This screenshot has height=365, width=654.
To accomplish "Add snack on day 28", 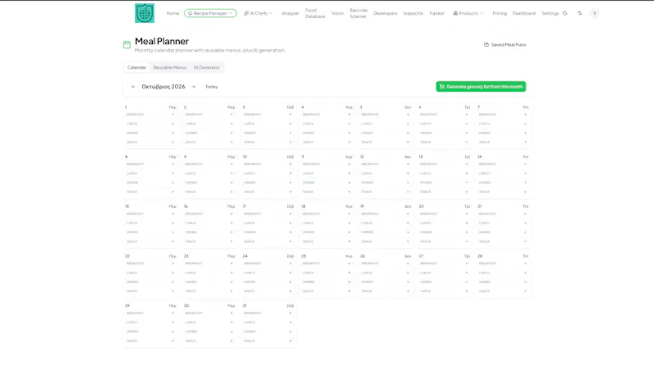I will pyautogui.click(x=526, y=291).
